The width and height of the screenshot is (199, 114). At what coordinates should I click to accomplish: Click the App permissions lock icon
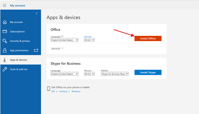(5, 50)
